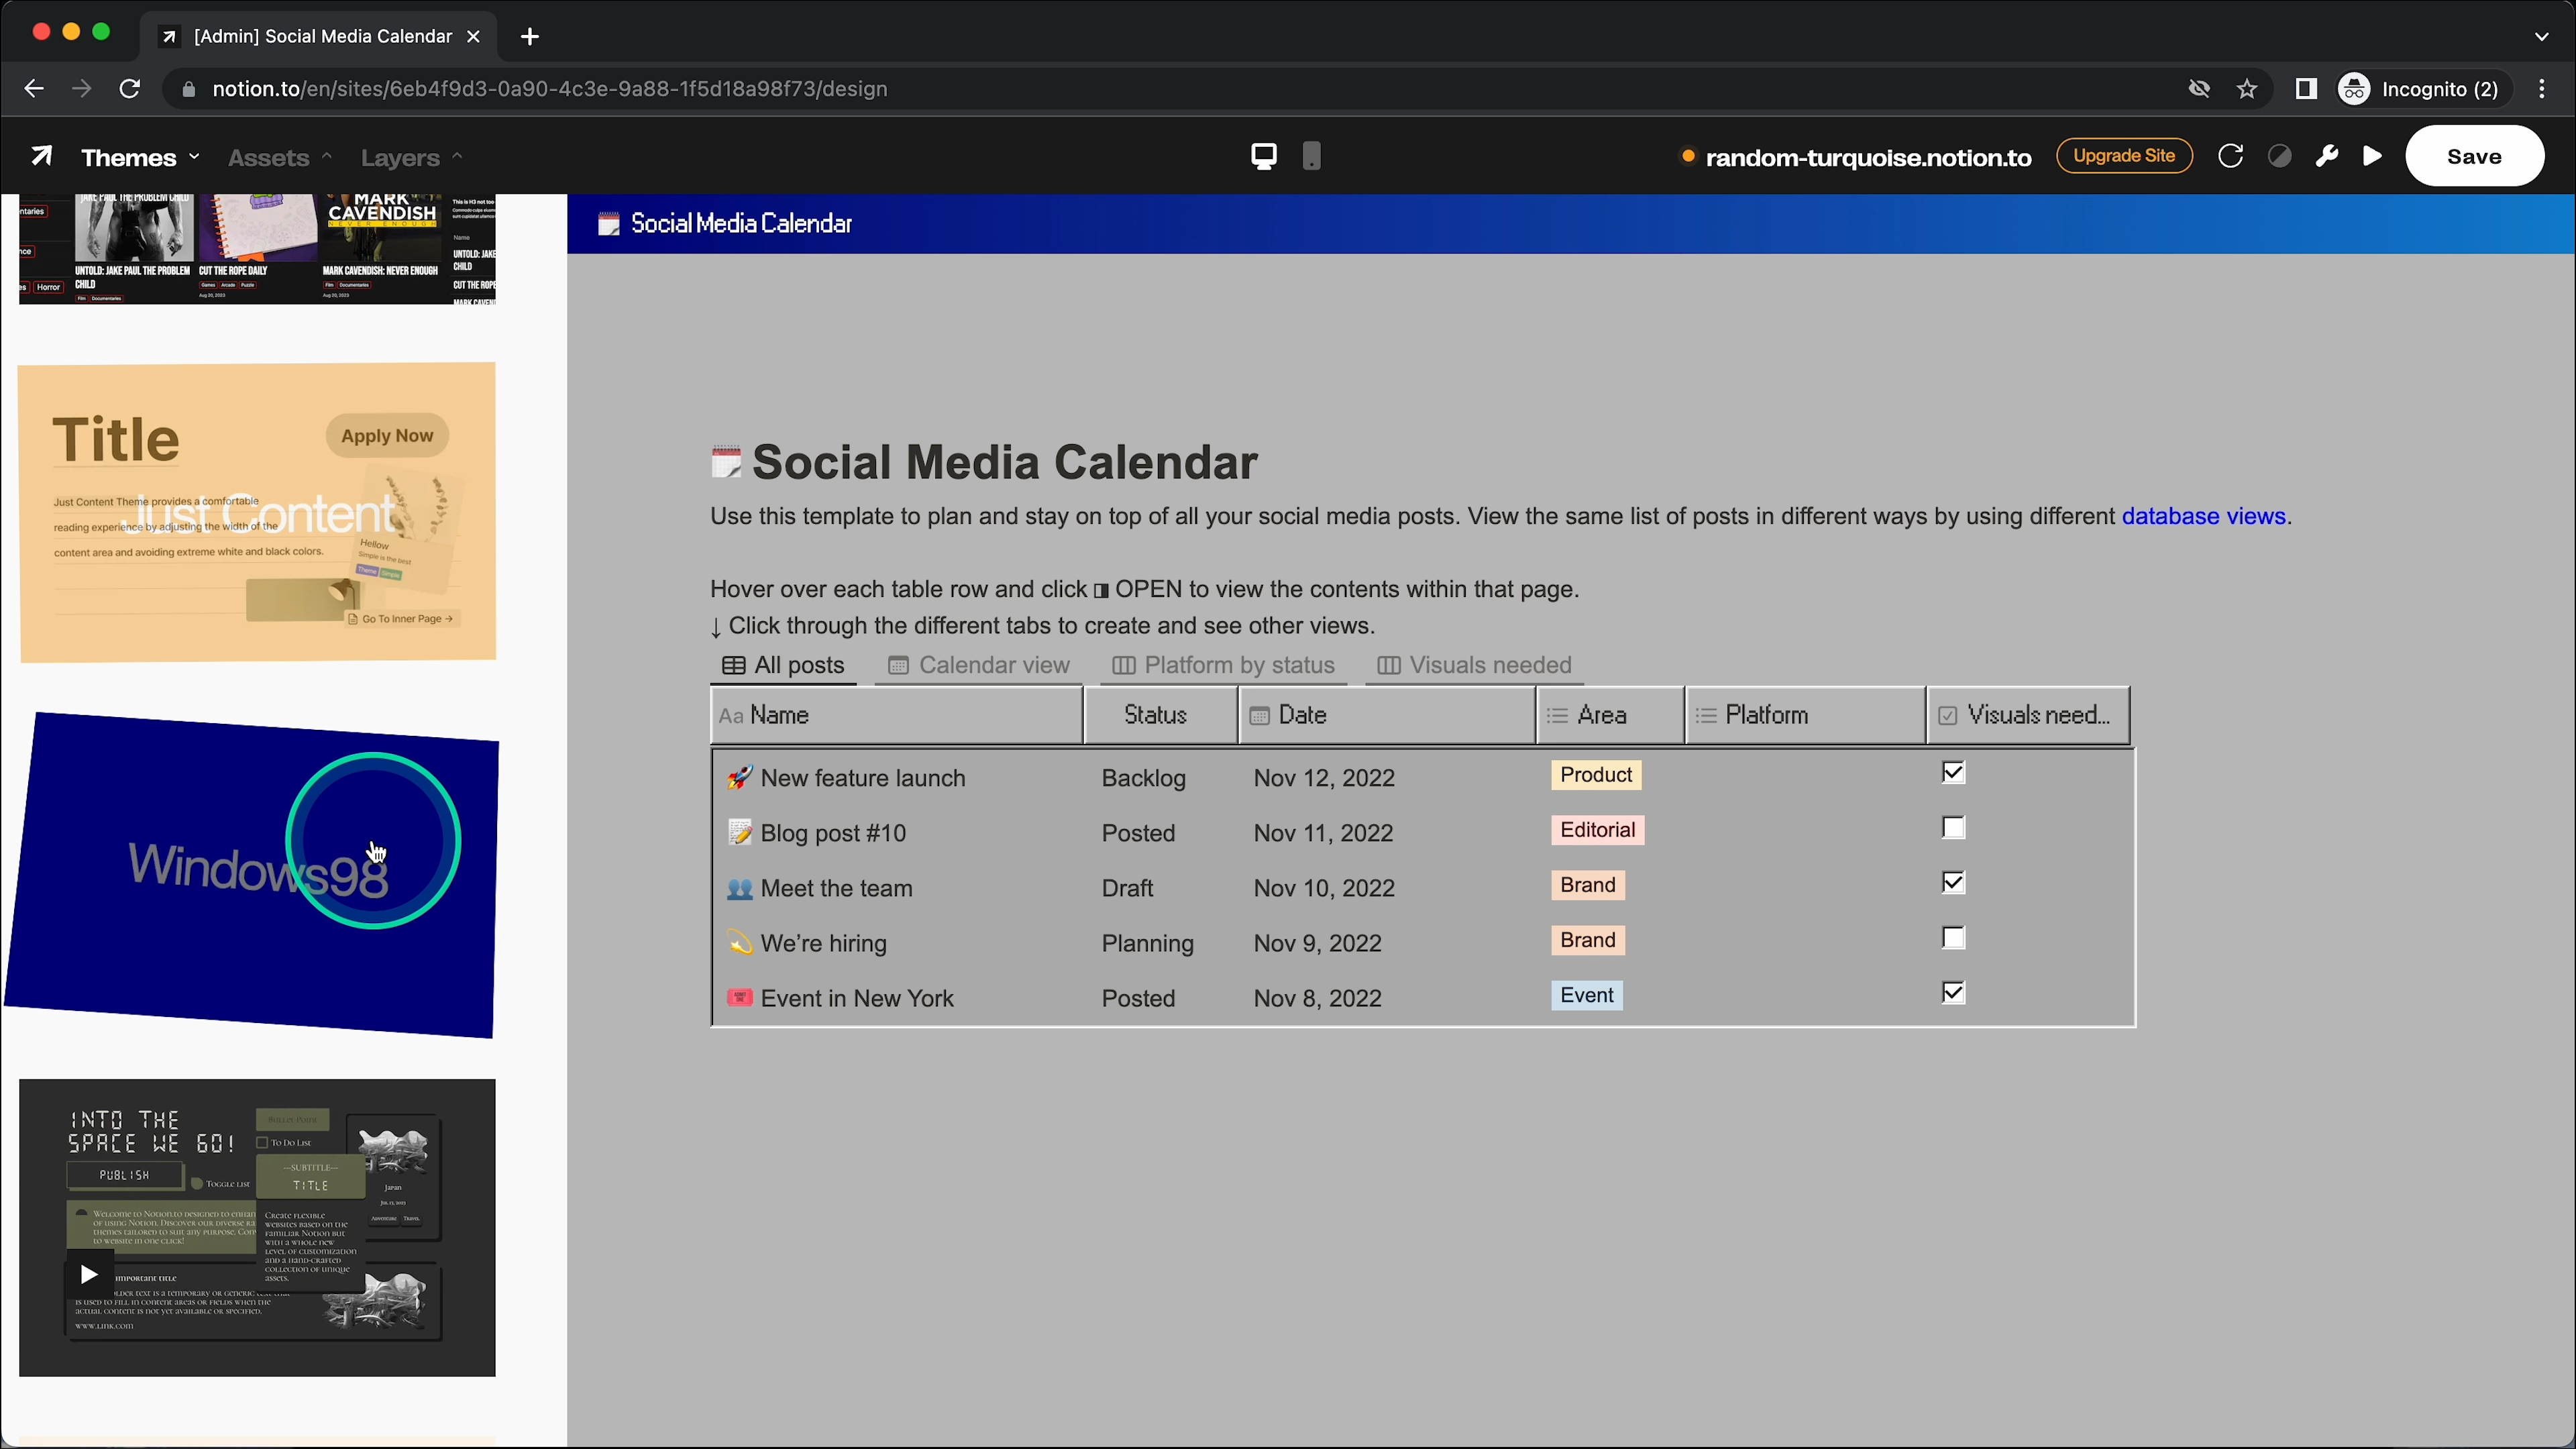This screenshot has width=2576, height=1449.
Task: Click the "Backlog" status cell
Action: (x=1143, y=778)
